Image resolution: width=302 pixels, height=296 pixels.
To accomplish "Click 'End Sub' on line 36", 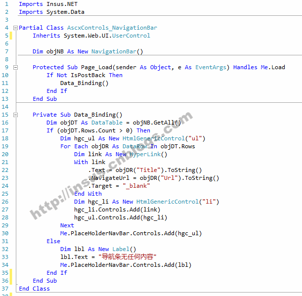I will point(44,281).
